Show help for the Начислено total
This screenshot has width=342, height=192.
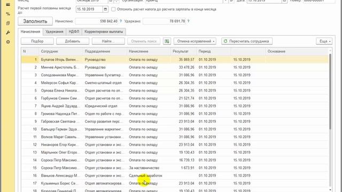pyautogui.click(x=121, y=21)
